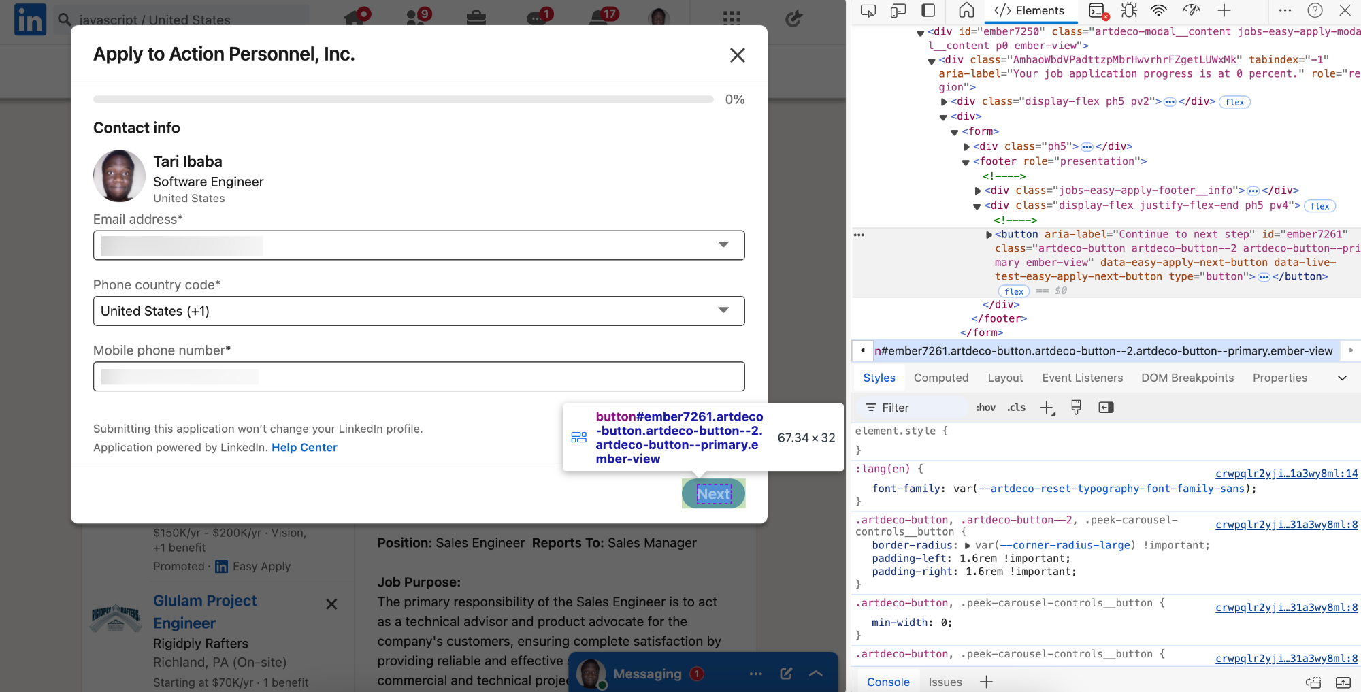Image resolution: width=1361 pixels, height=692 pixels.
Task: Open Glulam Project Engineer job link
Action: pos(205,612)
